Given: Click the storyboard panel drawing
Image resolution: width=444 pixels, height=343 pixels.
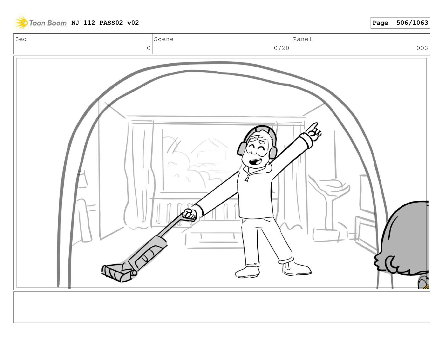Looking at the screenshot, I should [x=221, y=173].
